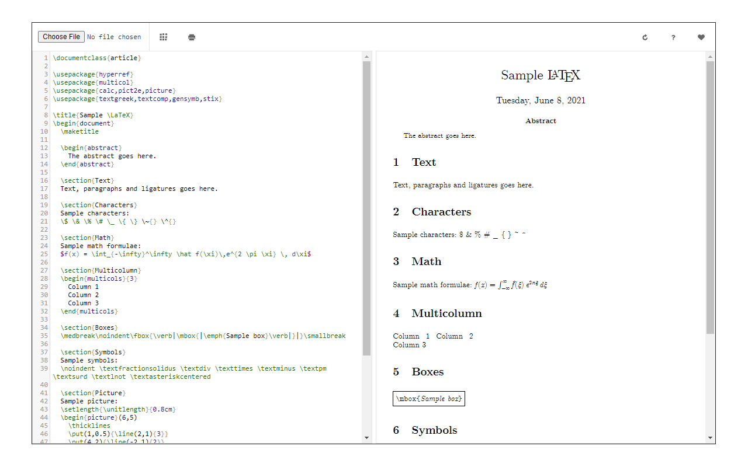The width and height of the screenshot is (748, 467).
Task: Place cursor on the \maketitle line
Action: 79,131
